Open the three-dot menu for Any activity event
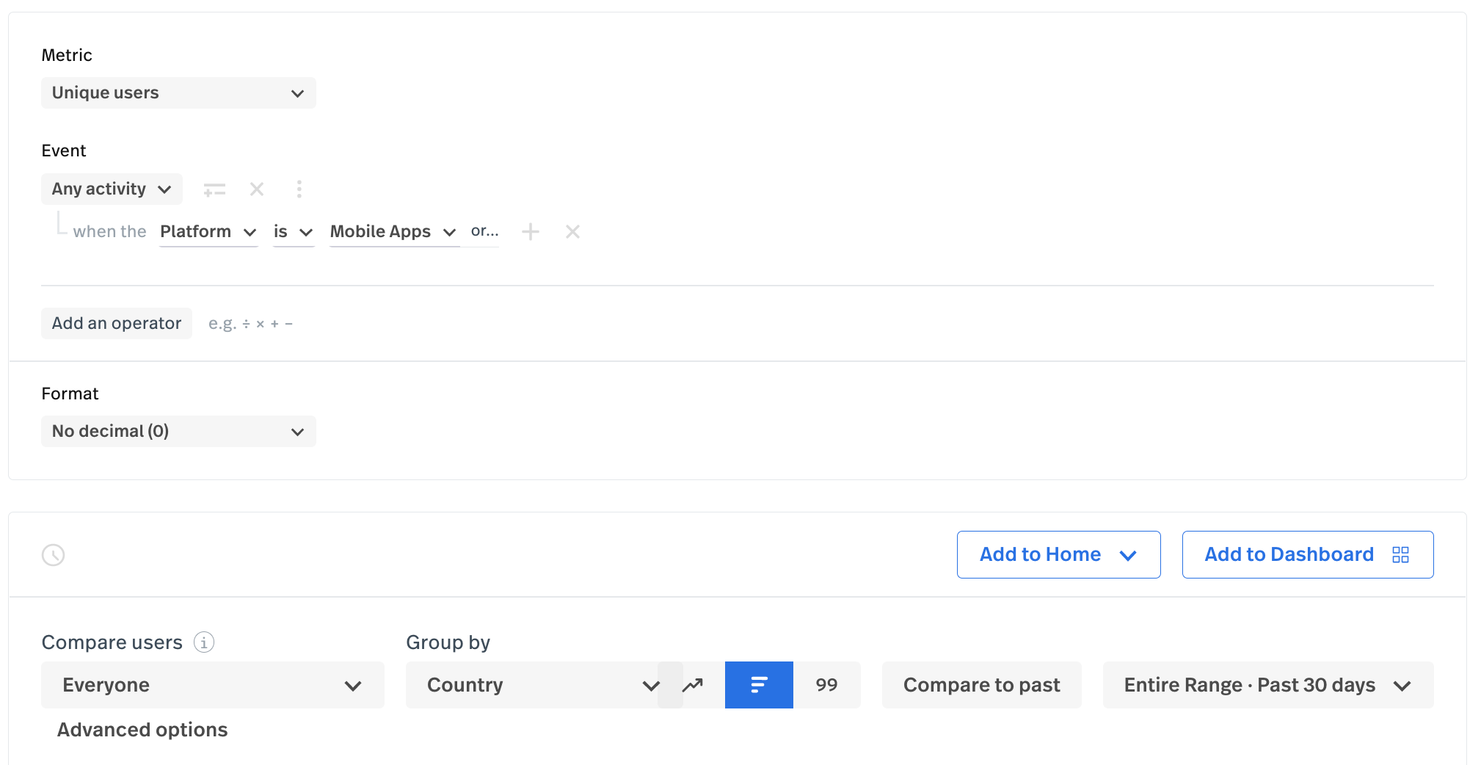The height and width of the screenshot is (765, 1481). 299,189
